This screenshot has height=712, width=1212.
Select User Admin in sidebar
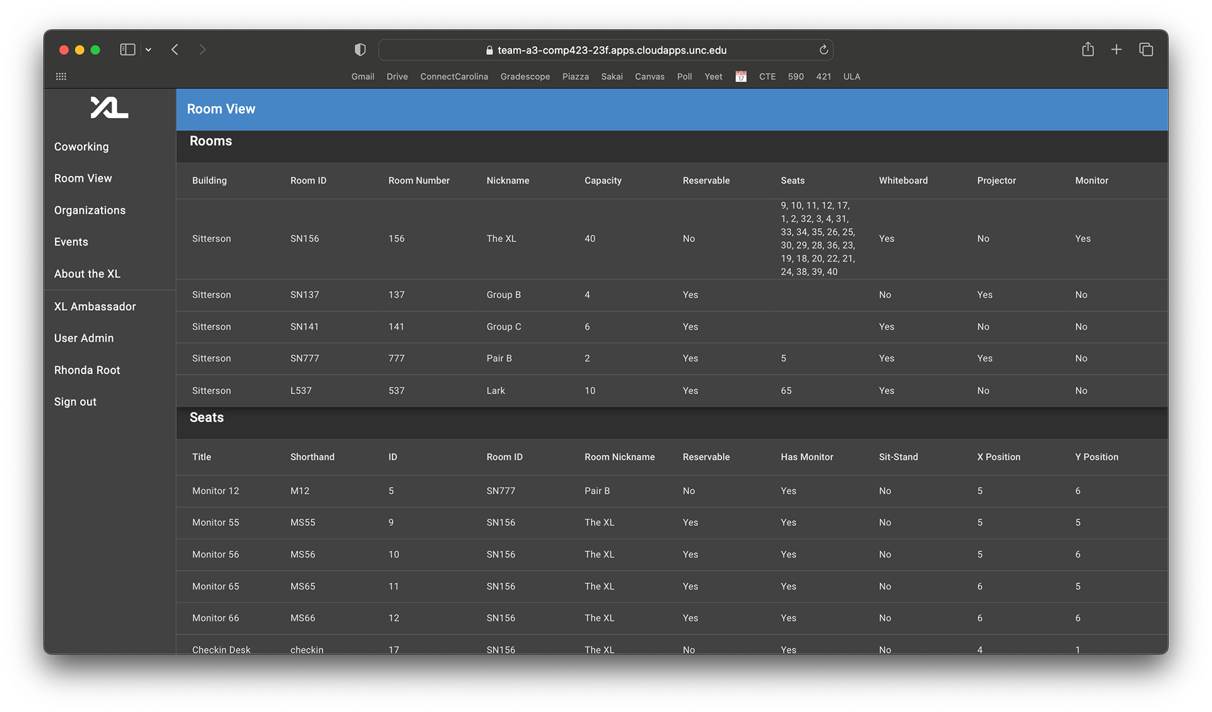point(84,339)
